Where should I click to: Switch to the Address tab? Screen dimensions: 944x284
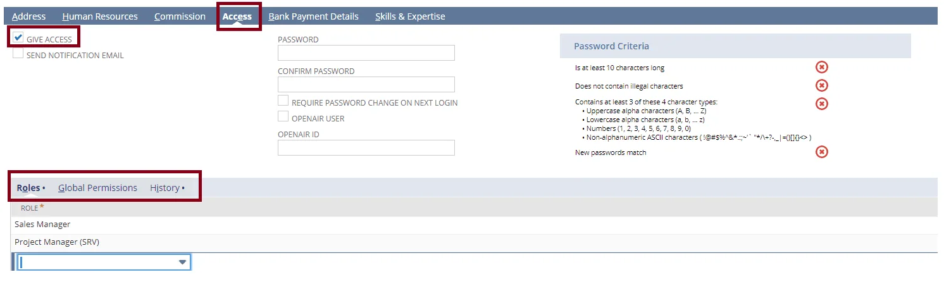[x=28, y=16]
